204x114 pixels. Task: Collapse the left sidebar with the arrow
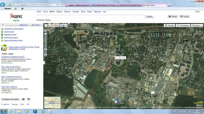click(x=44, y=63)
